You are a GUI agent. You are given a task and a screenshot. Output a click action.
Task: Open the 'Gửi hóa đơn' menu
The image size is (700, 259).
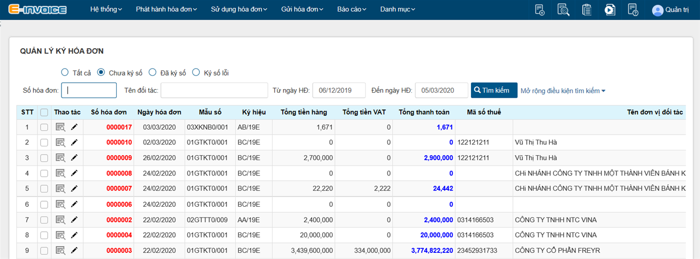[x=302, y=9]
